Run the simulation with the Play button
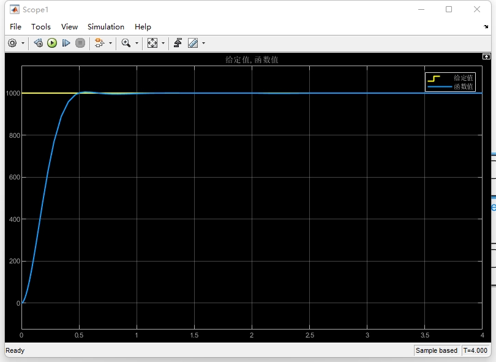Image resolution: width=496 pixels, height=362 pixels. pyautogui.click(x=52, y=43)
